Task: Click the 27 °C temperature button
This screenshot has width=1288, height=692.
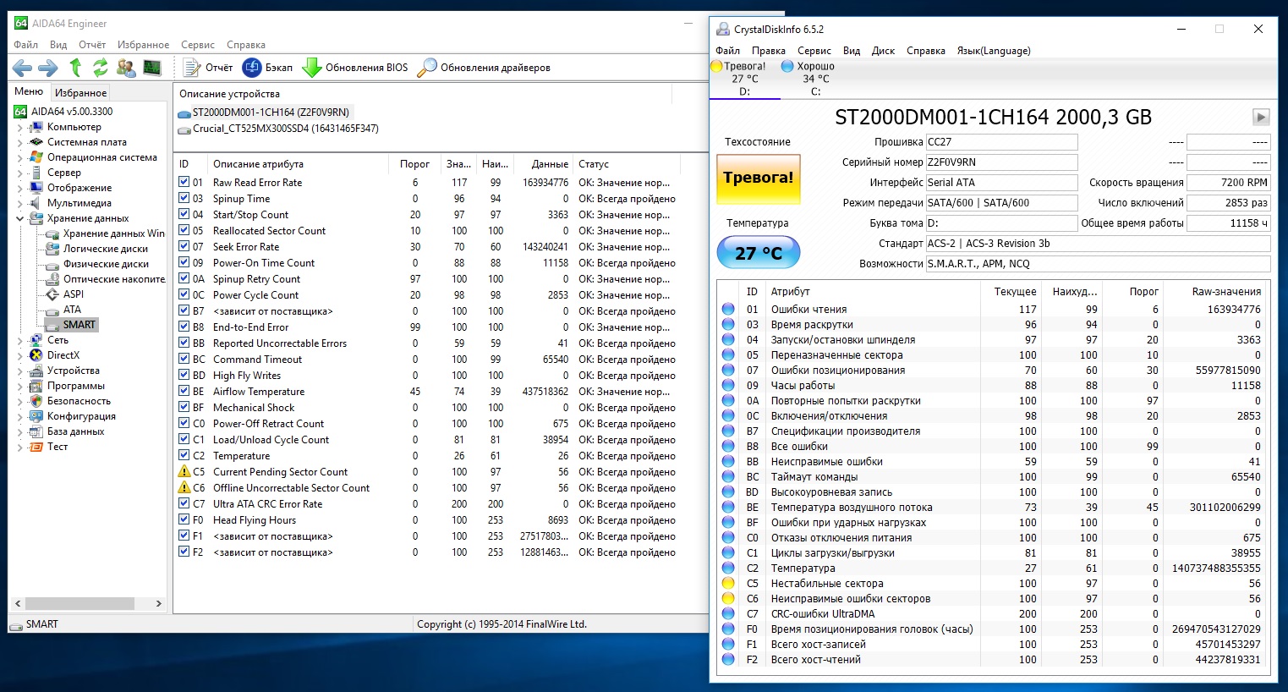Action: pos(759,253)
